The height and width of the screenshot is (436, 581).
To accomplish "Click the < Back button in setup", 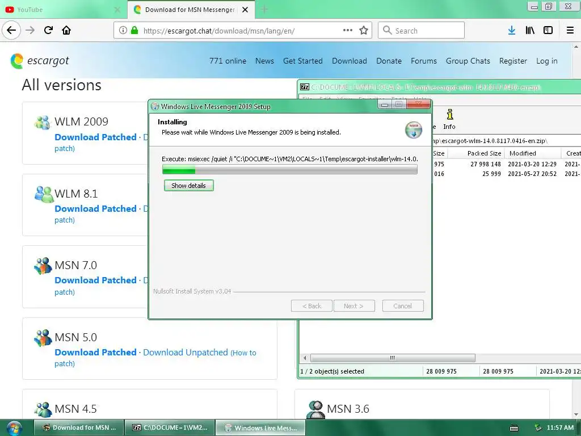I will click(311, 306).
